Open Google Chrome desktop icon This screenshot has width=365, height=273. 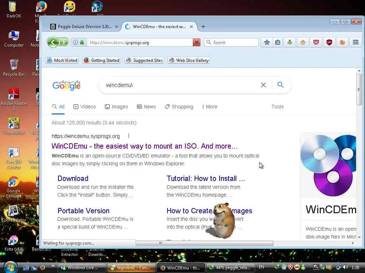pyautogui.click(x=14, y=187)
